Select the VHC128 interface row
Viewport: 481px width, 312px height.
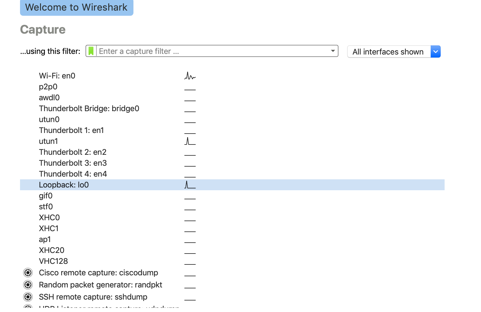[x=53, y=261]
